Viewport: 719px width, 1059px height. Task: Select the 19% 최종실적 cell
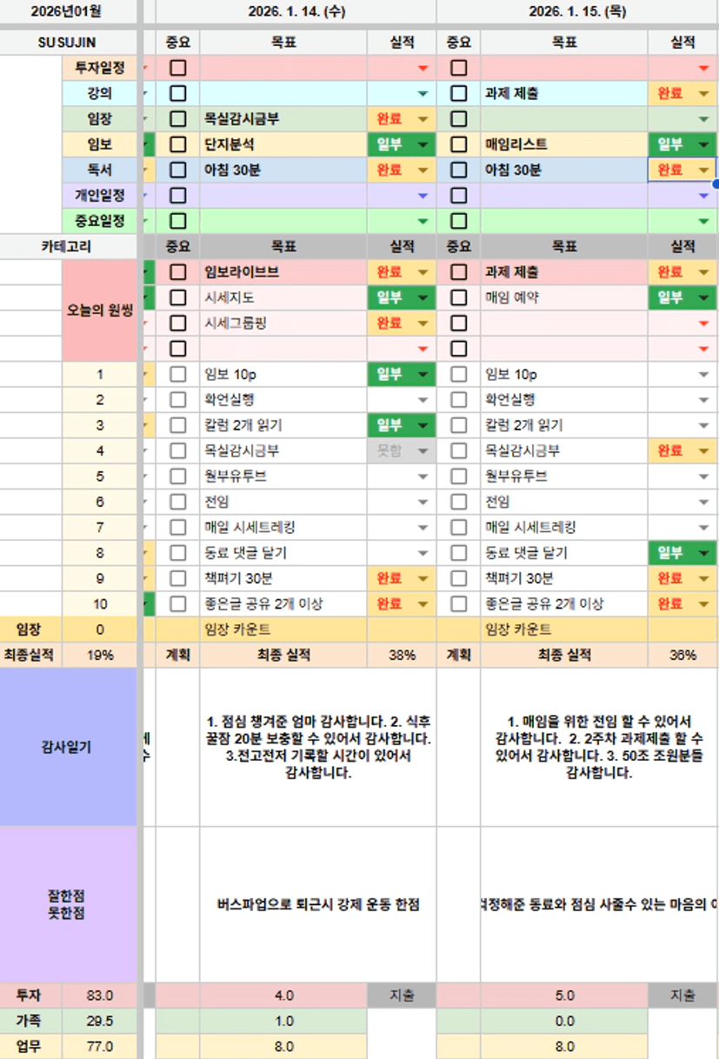[100, 656]
